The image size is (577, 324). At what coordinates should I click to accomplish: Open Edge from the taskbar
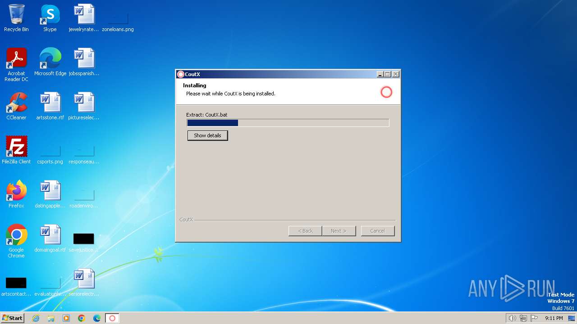tap(97, 318)
